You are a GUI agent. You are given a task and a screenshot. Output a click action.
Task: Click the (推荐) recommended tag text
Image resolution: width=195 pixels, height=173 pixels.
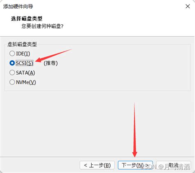pyautogui.click(x=51, y=63)
